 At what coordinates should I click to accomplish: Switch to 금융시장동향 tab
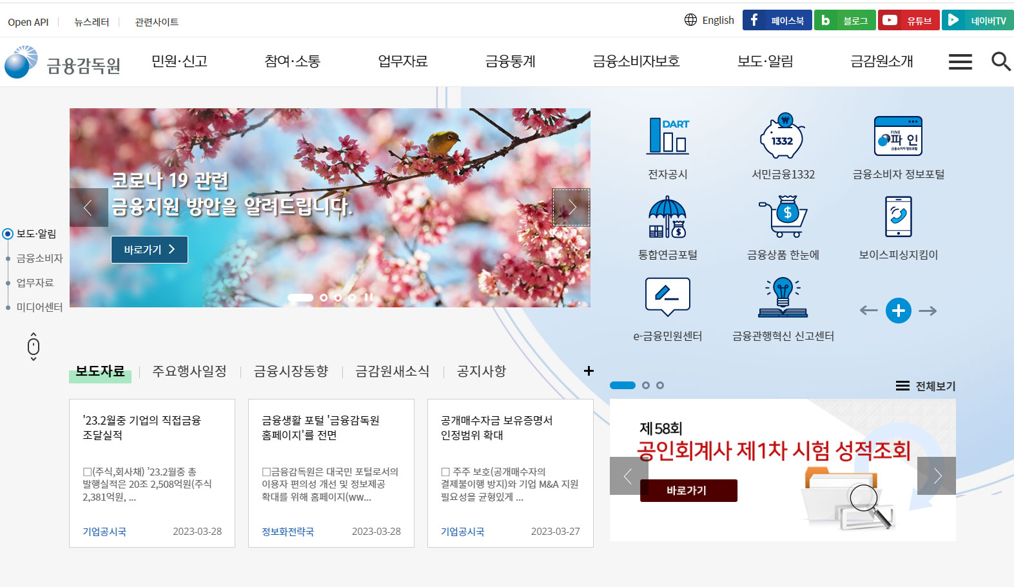(291, 371)
